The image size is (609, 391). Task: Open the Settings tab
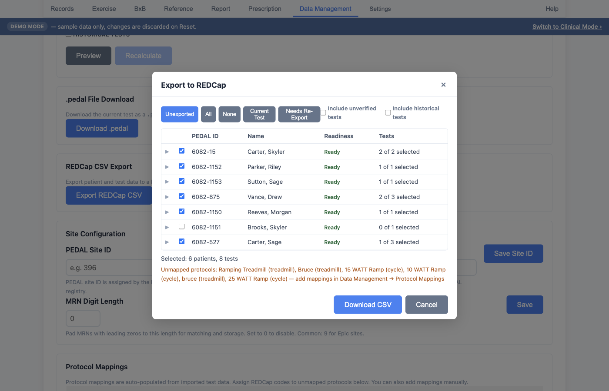tap(380, 9)
